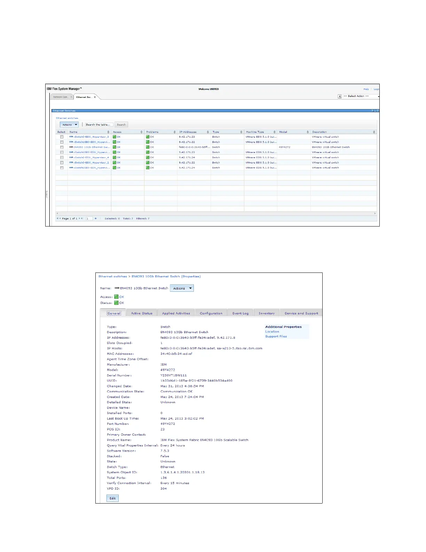Open the Support Files link
The height and width of the screenshot is (552, 426).
coord(276,337)
